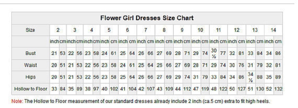Select the 130 cm Hollow to Floor value
This screenshot has width=298, height=108.
pos(260,89)
